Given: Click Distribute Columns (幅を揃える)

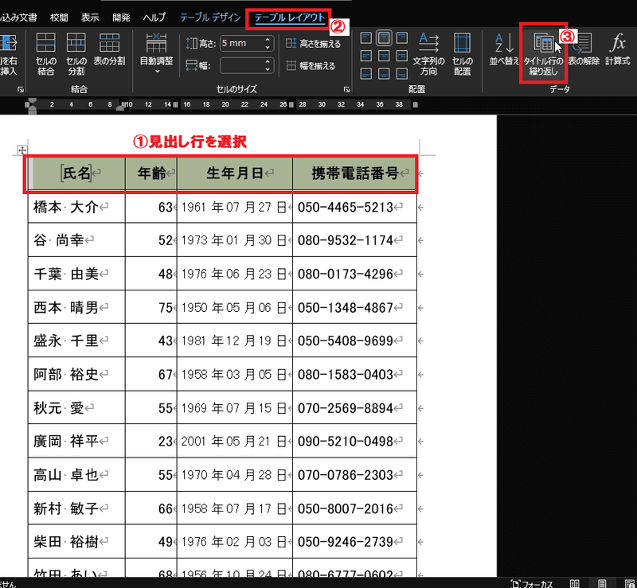Looking at the screenshot, I should tap(311, 65).
